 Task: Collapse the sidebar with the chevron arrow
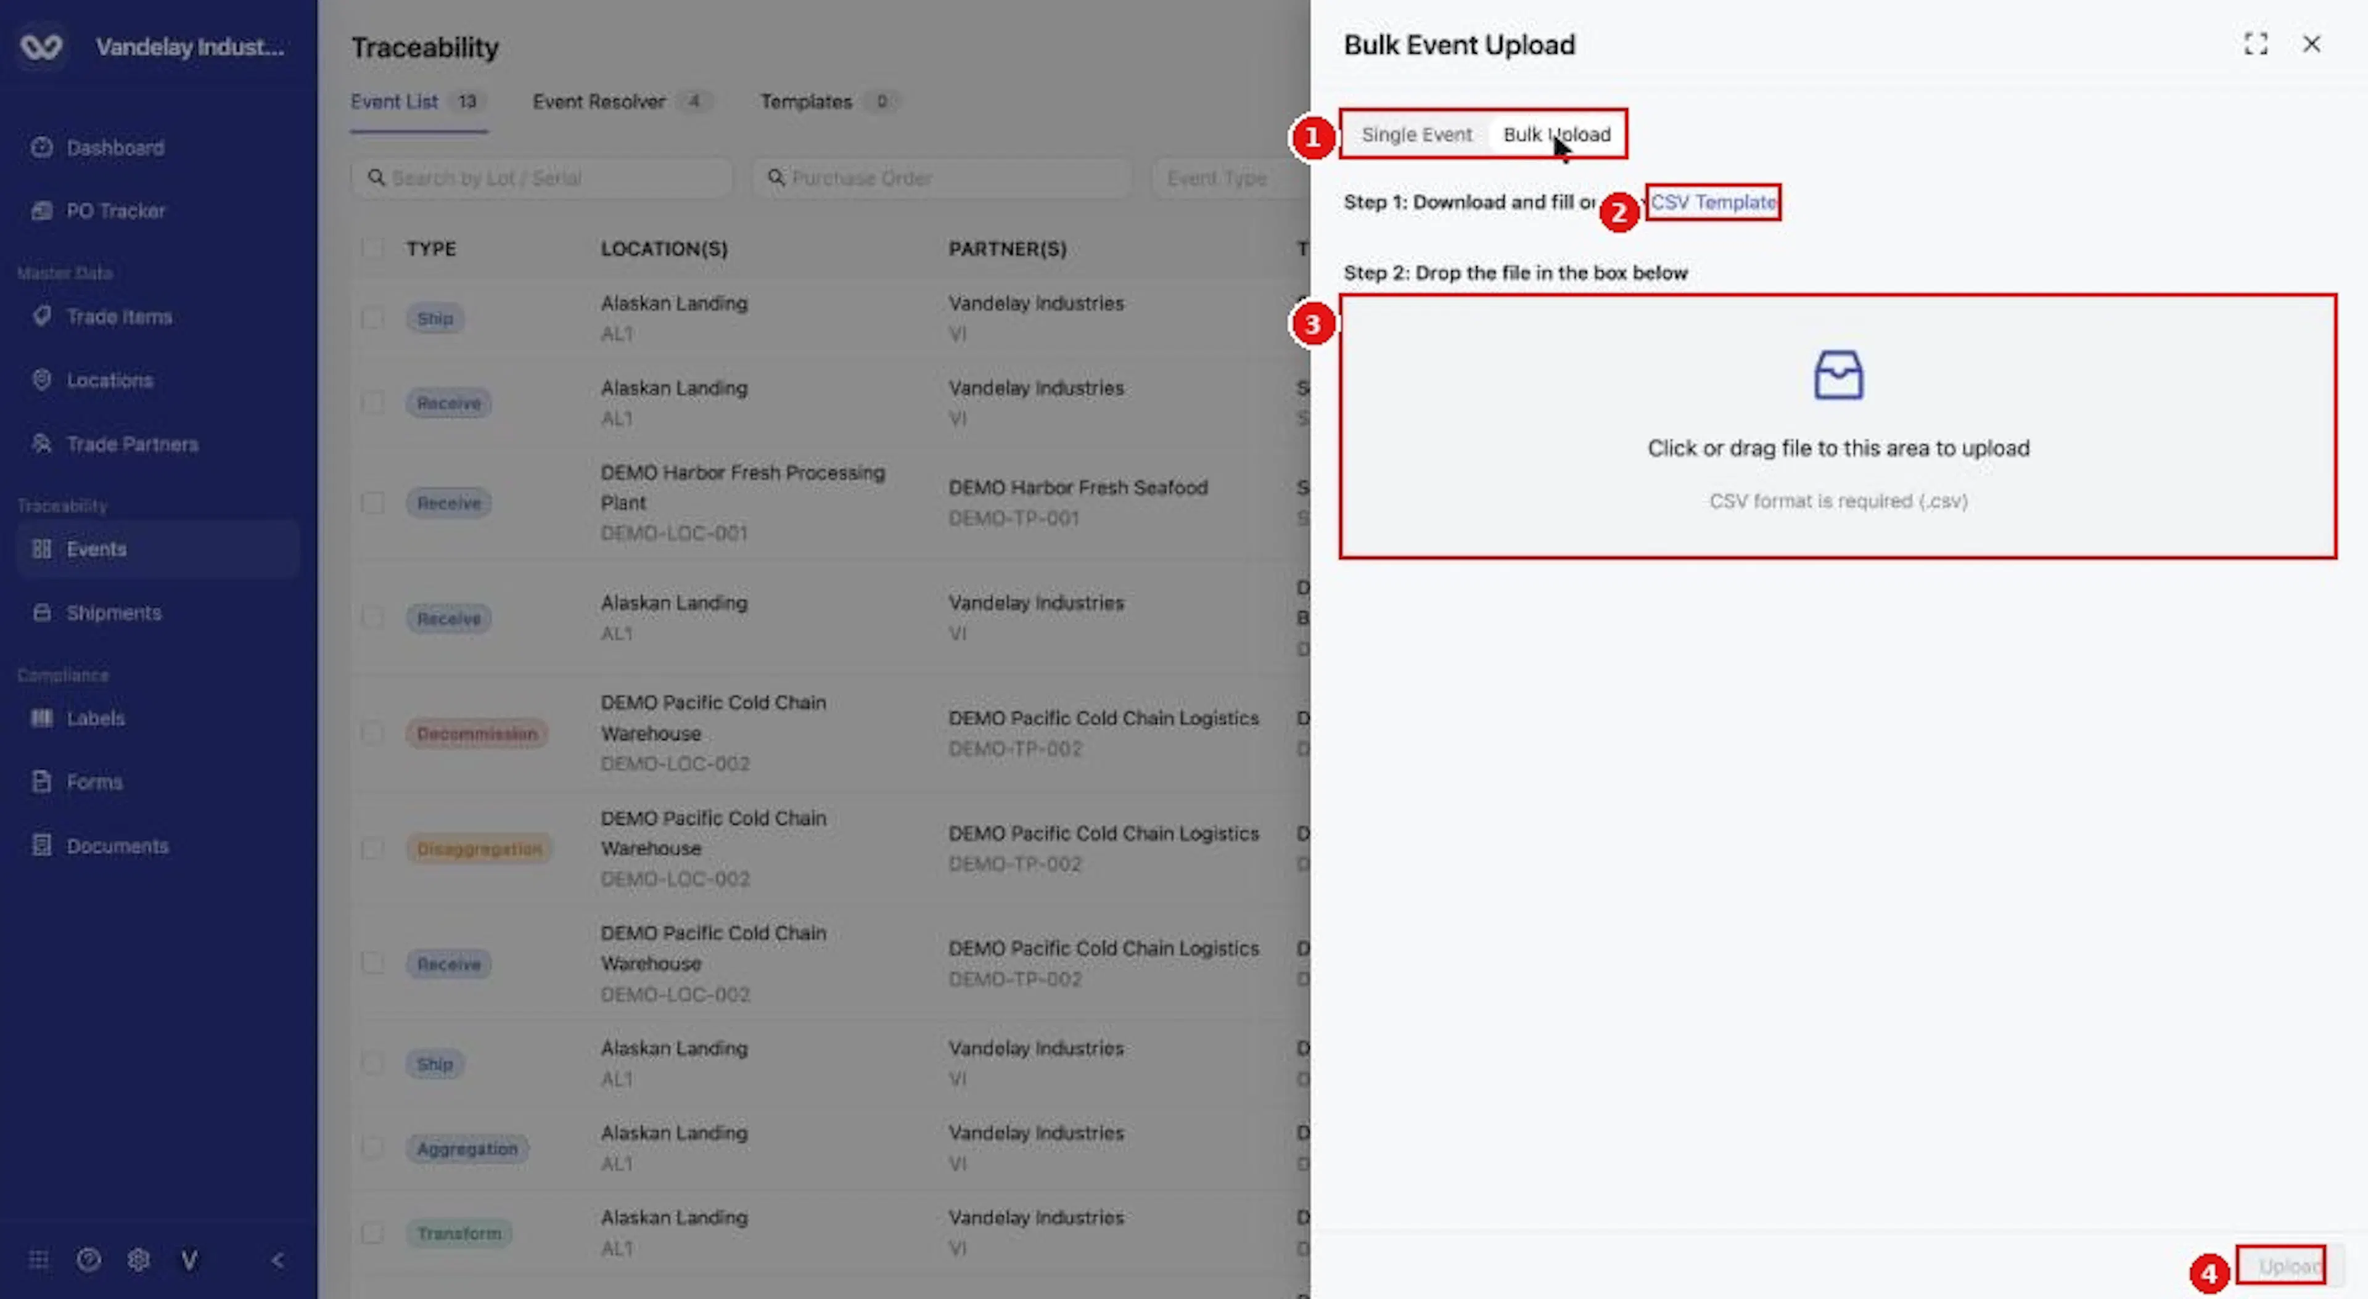click(277, 1260)
